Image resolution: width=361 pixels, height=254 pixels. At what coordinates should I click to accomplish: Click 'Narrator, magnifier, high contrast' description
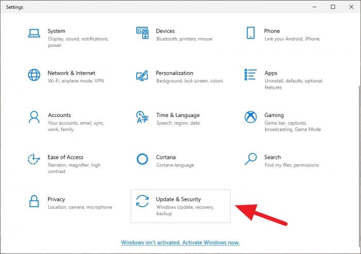coord(74,168)
